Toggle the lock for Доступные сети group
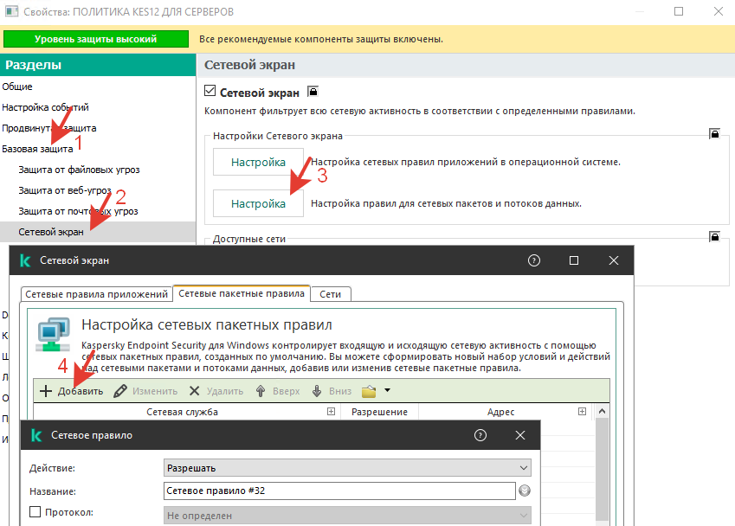Viewport: 735px width, 526px height. pos(714,236)
